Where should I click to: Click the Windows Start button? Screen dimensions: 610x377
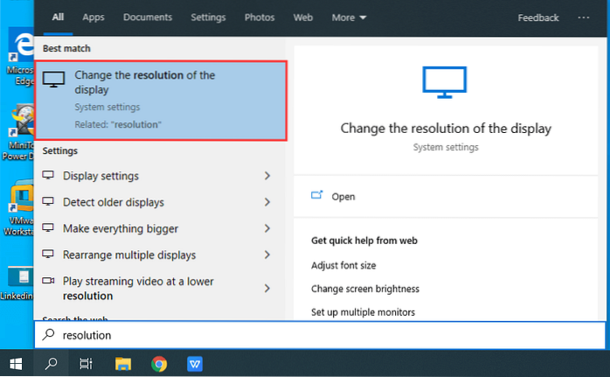click(x=16, y=363)
